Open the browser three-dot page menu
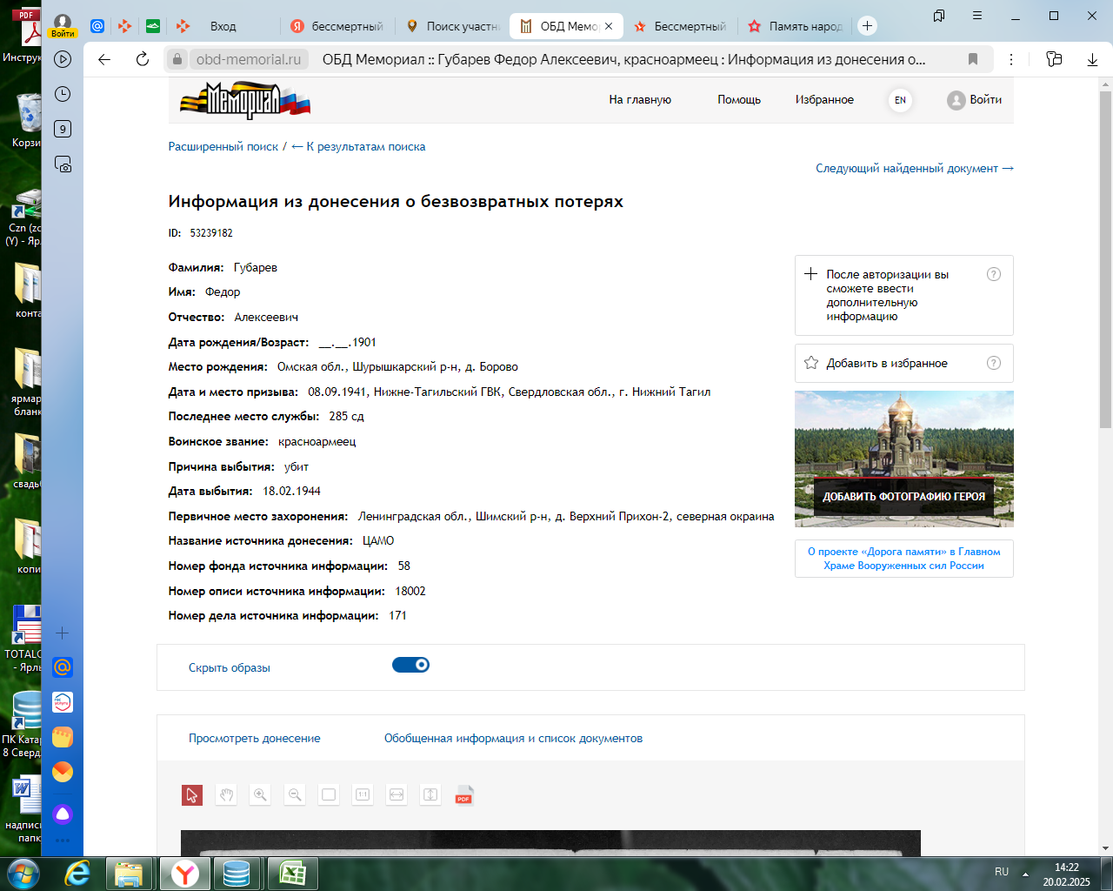 pyautogui.click(x=1011, y=59)
